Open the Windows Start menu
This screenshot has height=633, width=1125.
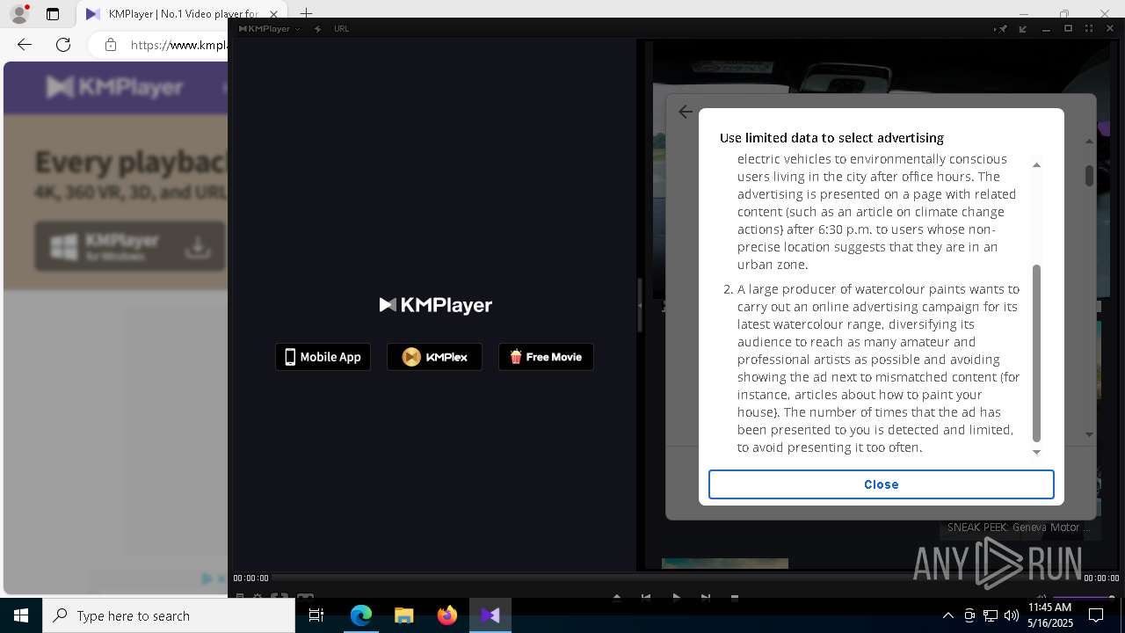(x=21, y=615)
